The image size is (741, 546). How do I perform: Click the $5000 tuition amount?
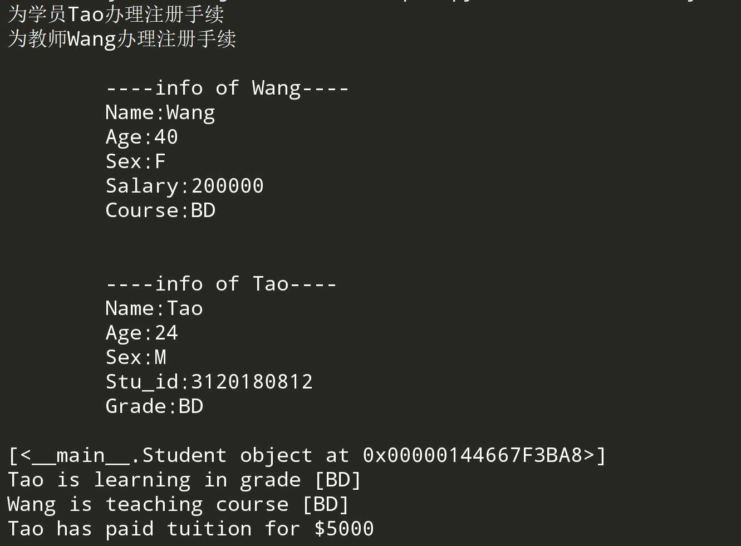click(344, 529)
